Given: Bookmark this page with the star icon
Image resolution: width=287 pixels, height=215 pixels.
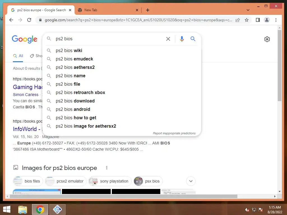Looking at the screenshot, I should tap(247, 20).
